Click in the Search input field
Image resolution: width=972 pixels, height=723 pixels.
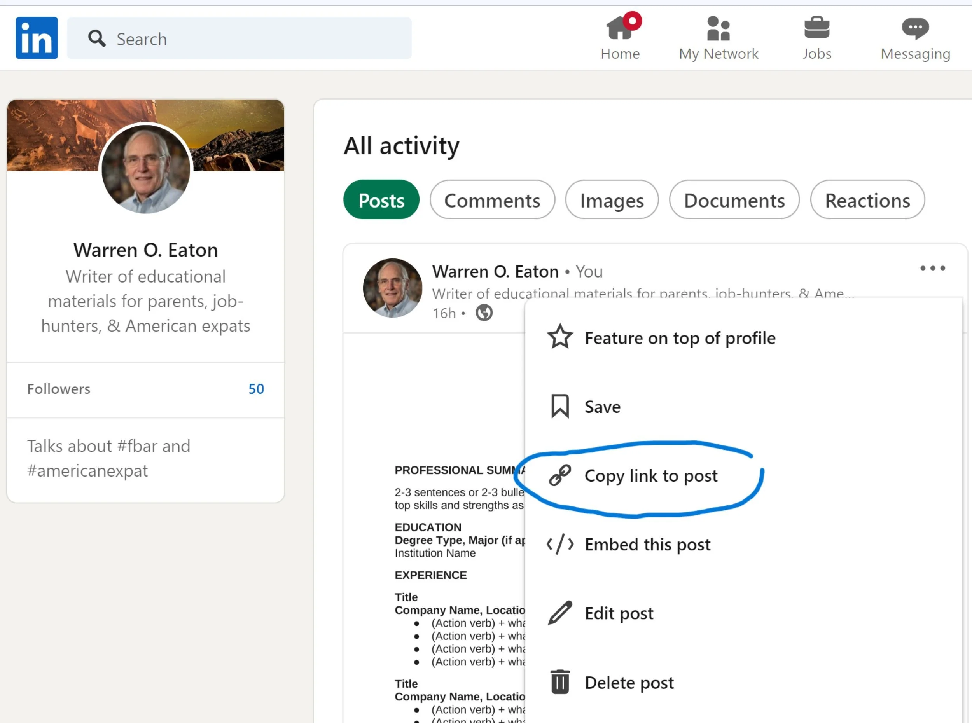click(x=262, y=39)
